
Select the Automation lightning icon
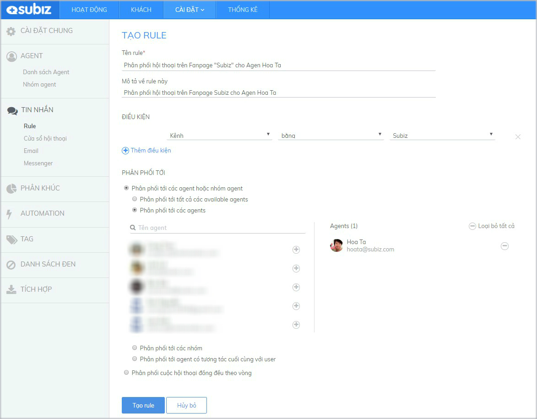point(11,213)
